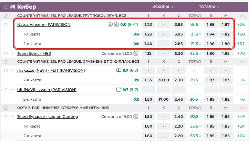Open the ТОТАЛЫ dropdown

click(x=210, y=7)
